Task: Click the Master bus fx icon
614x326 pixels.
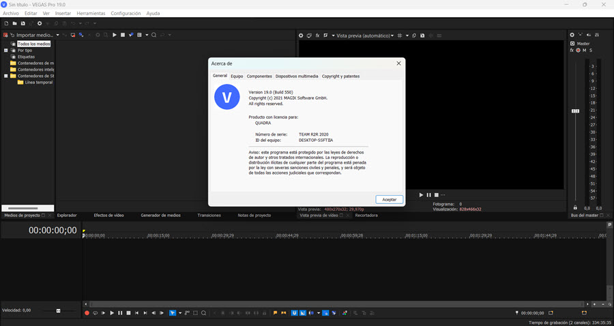Action: [x=572, y=50]
